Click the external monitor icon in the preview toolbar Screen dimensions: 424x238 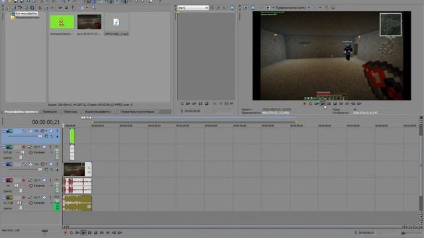[x=252, y=8]
